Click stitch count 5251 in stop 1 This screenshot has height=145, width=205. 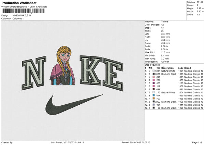pos(158,71)
